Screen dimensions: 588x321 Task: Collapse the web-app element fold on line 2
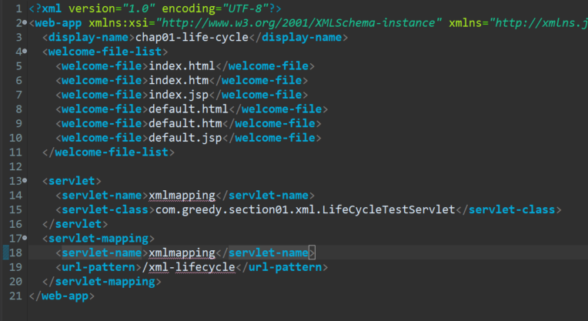pos(25,23)
